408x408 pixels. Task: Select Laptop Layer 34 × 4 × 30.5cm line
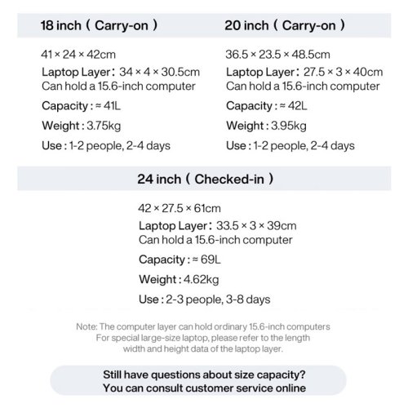pyautogui.click(x=121, y=72)
